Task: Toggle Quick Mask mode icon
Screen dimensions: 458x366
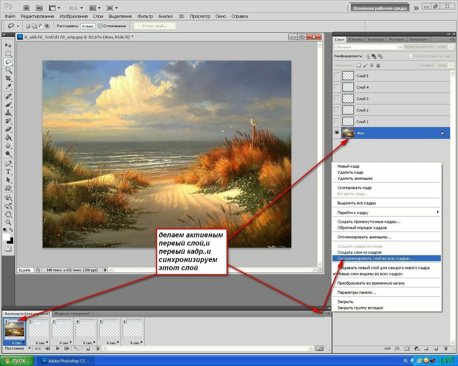Action: click(x=8, y=249)
